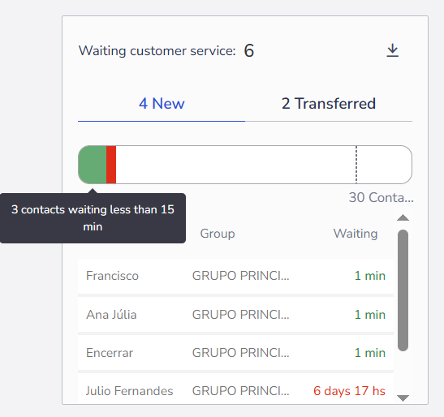Switch to the 4 New tab
The image size is (444, 417).
tap(162, 104)
